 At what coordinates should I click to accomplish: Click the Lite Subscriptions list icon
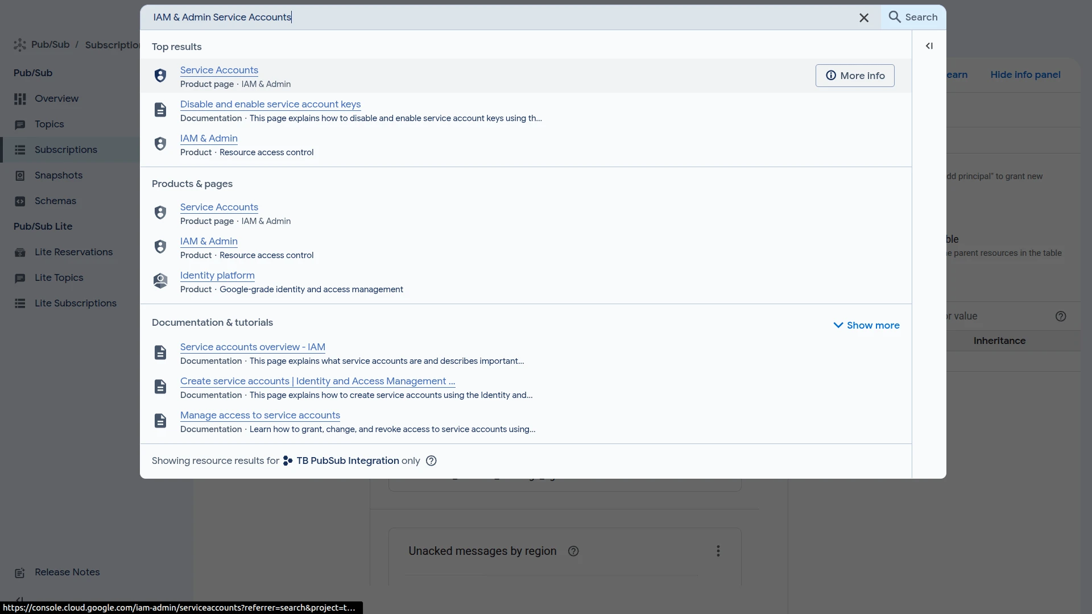click(x=20, y=304)
